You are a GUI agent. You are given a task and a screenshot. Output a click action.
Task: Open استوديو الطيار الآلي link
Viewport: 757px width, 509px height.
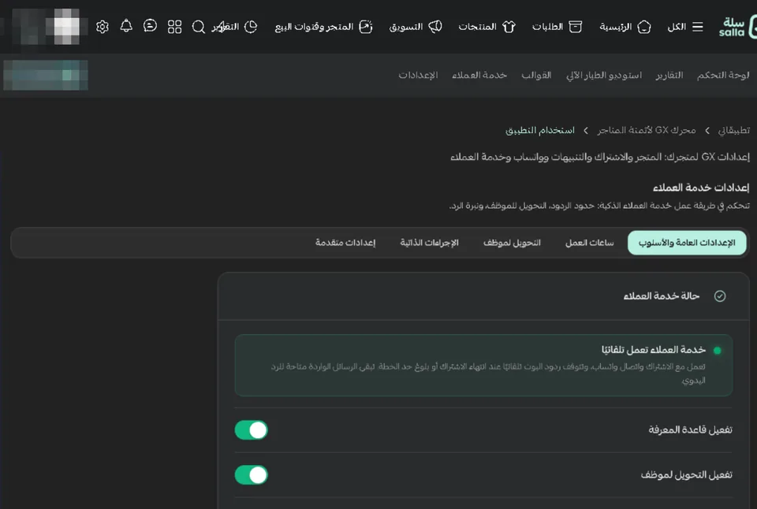[x=604, y=76]
